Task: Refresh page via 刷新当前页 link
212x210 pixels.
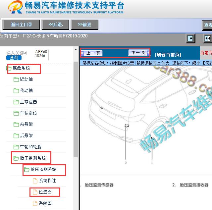Action: point(168,55)
